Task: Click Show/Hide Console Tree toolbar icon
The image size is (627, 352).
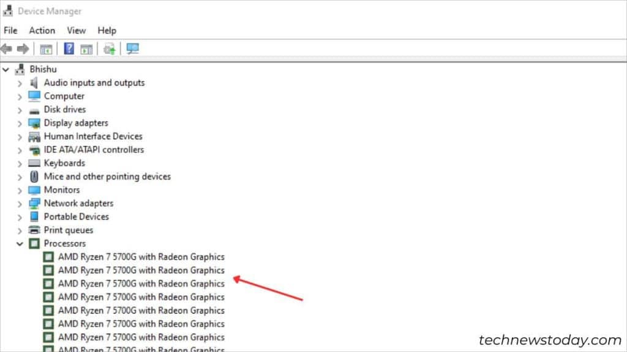Action: click(46, 49)
